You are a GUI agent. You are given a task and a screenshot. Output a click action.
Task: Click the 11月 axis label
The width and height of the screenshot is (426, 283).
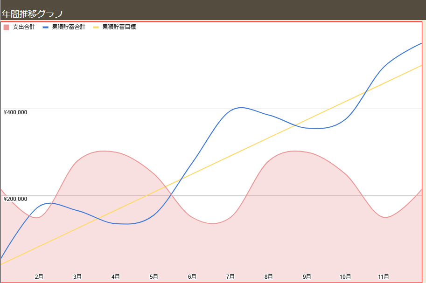(384, 277)
